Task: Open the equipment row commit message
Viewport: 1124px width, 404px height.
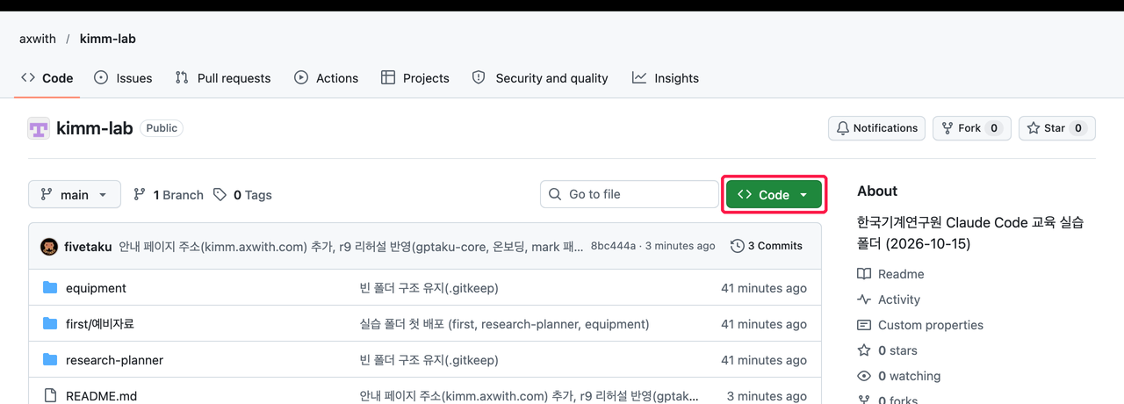Action: pyautogui.click(x=429, y=288)
